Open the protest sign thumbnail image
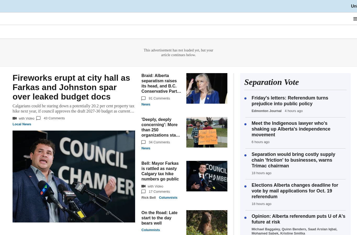The image size is (357, 235). (207, 132)
